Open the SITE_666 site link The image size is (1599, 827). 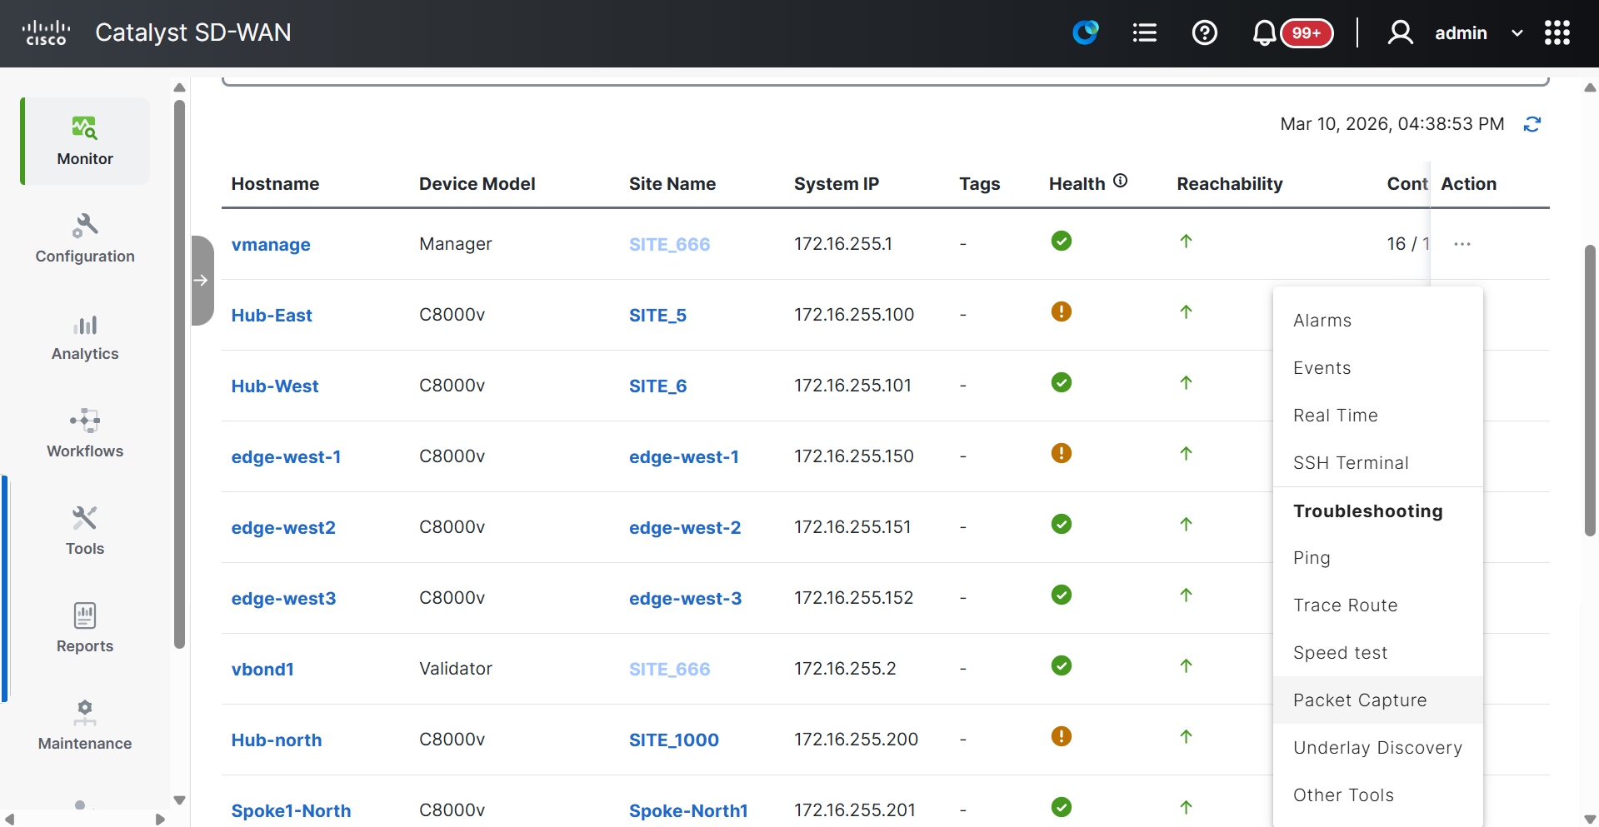[669, 244]
